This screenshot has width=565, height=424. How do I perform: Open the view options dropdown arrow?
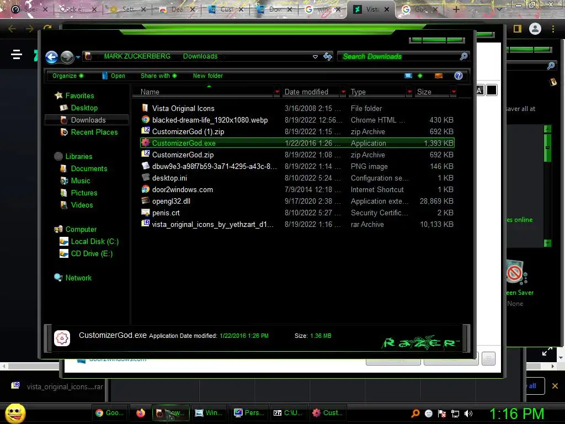420,76
